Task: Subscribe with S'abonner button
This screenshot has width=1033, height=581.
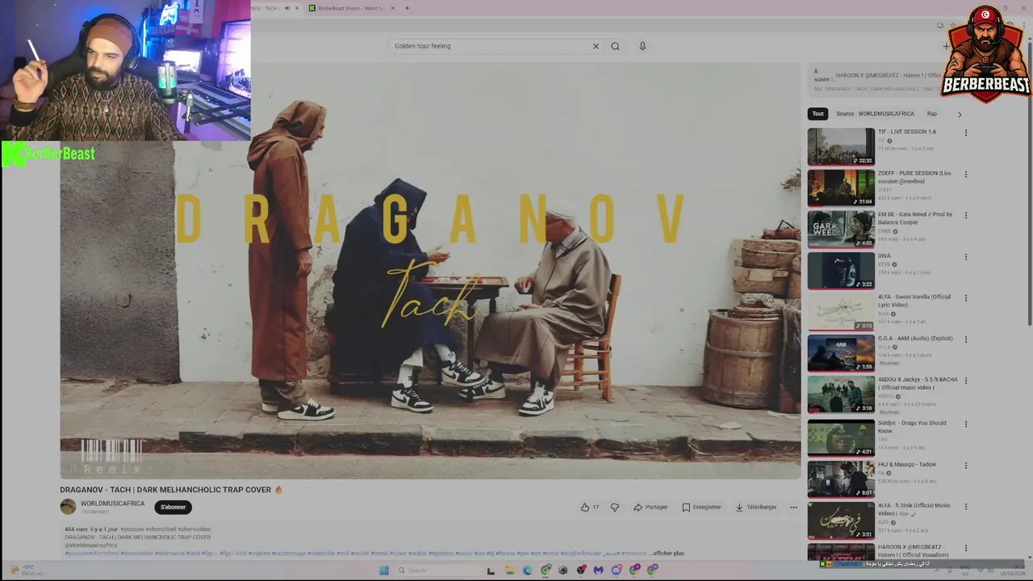Action: pyautogui.click(x=173, y=507)
